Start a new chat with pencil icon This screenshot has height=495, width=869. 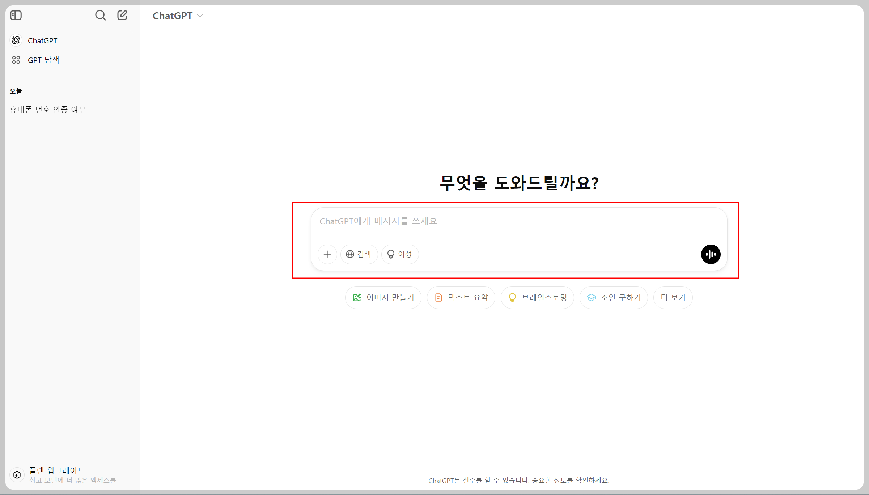point(122,15)
